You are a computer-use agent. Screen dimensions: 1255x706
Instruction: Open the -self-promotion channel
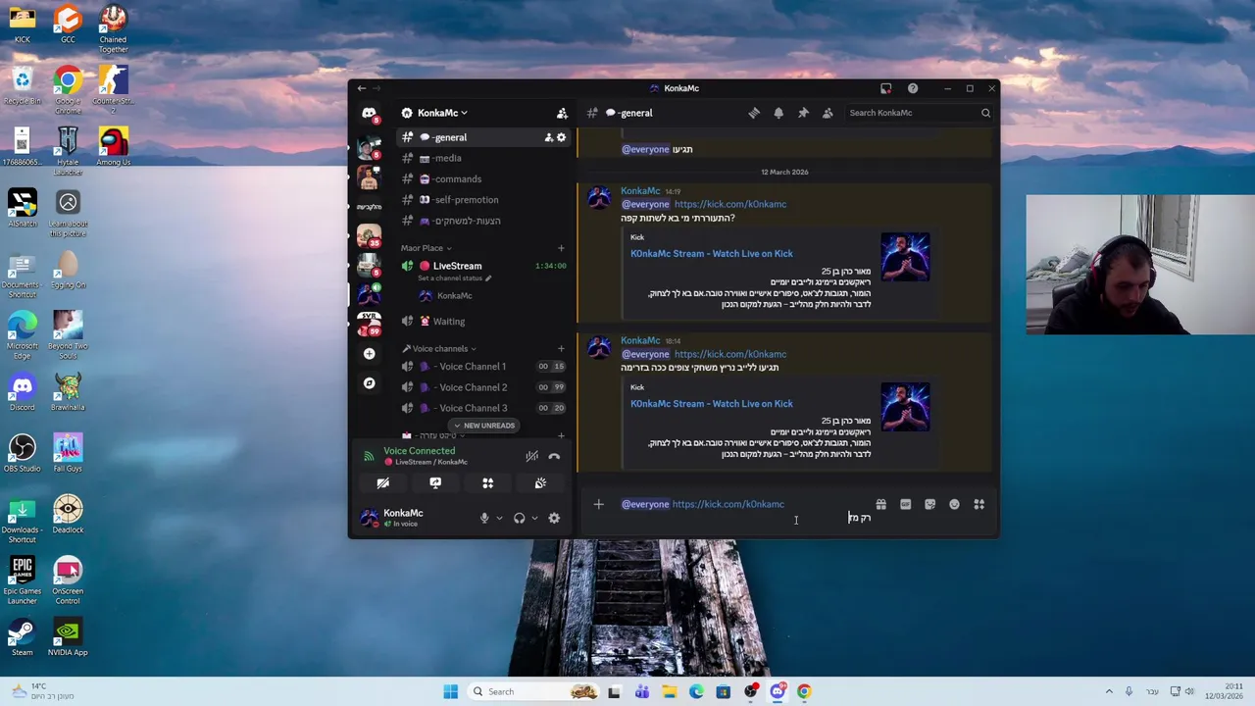point(483,200)
